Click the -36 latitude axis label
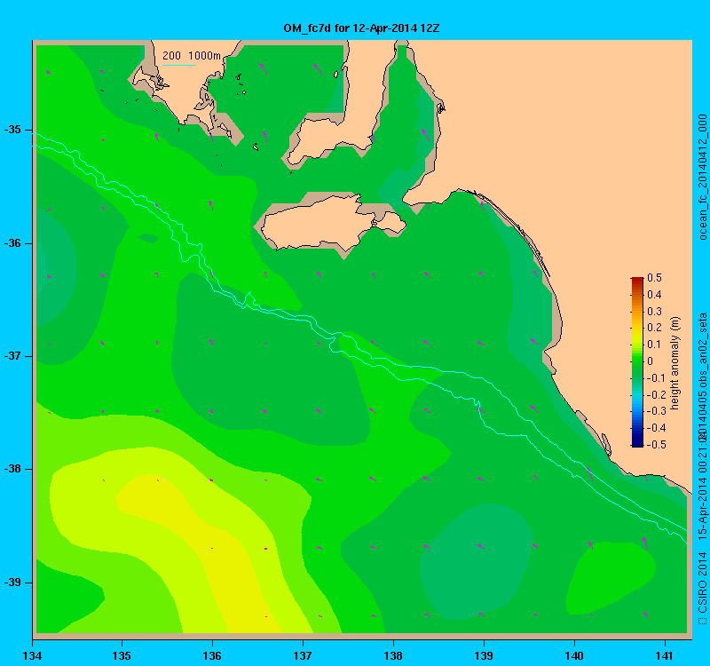Viewport: 710px width, 666px height. [x=12, y=243]
